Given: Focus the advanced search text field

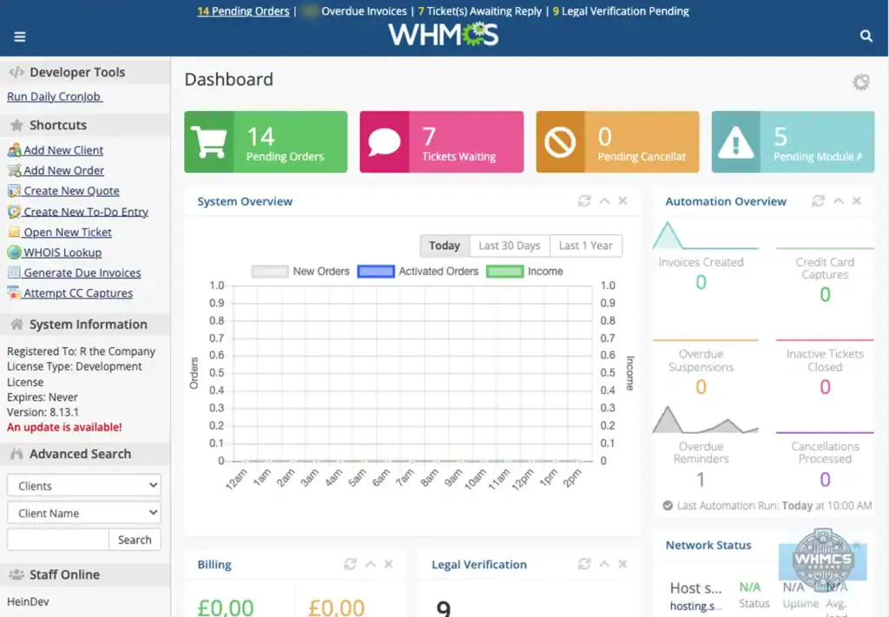Looking at the screenshot, I should [58, 540].
